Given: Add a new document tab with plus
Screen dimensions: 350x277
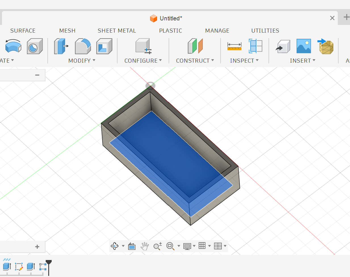Looking at the screenshot, I should pyautogui.click(x=346, y=17).
